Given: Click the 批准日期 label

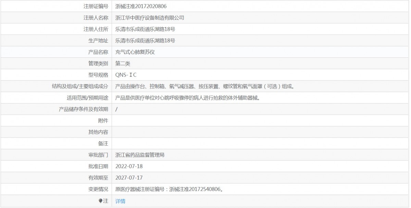Looking at the screenshot, I should click(98, 167).
